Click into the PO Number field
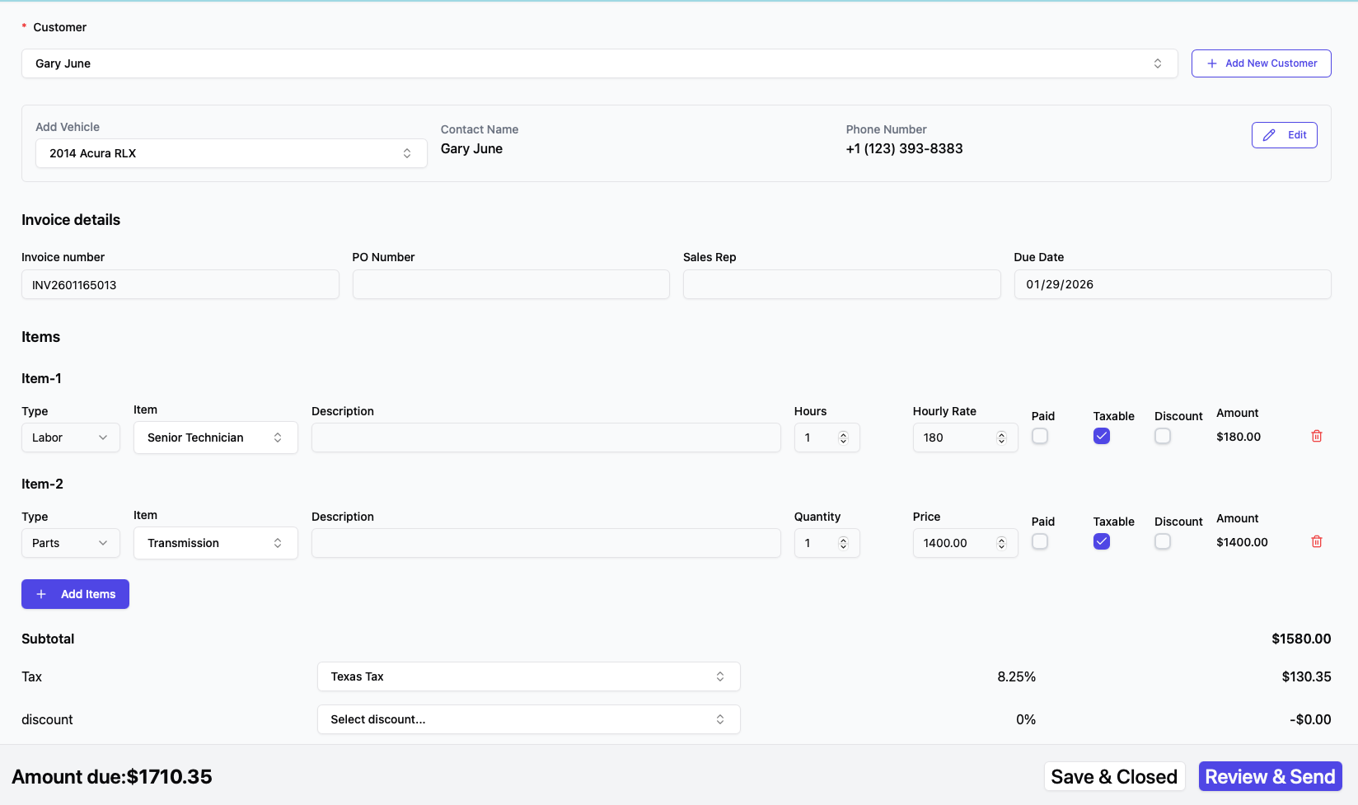 coord(511,285)
